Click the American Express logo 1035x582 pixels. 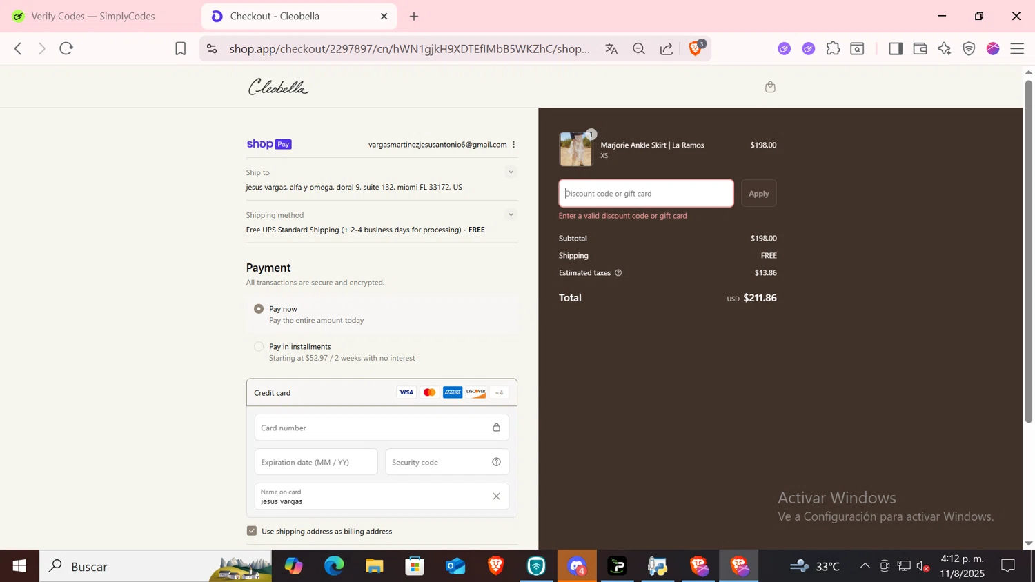[x=453, y=392]
